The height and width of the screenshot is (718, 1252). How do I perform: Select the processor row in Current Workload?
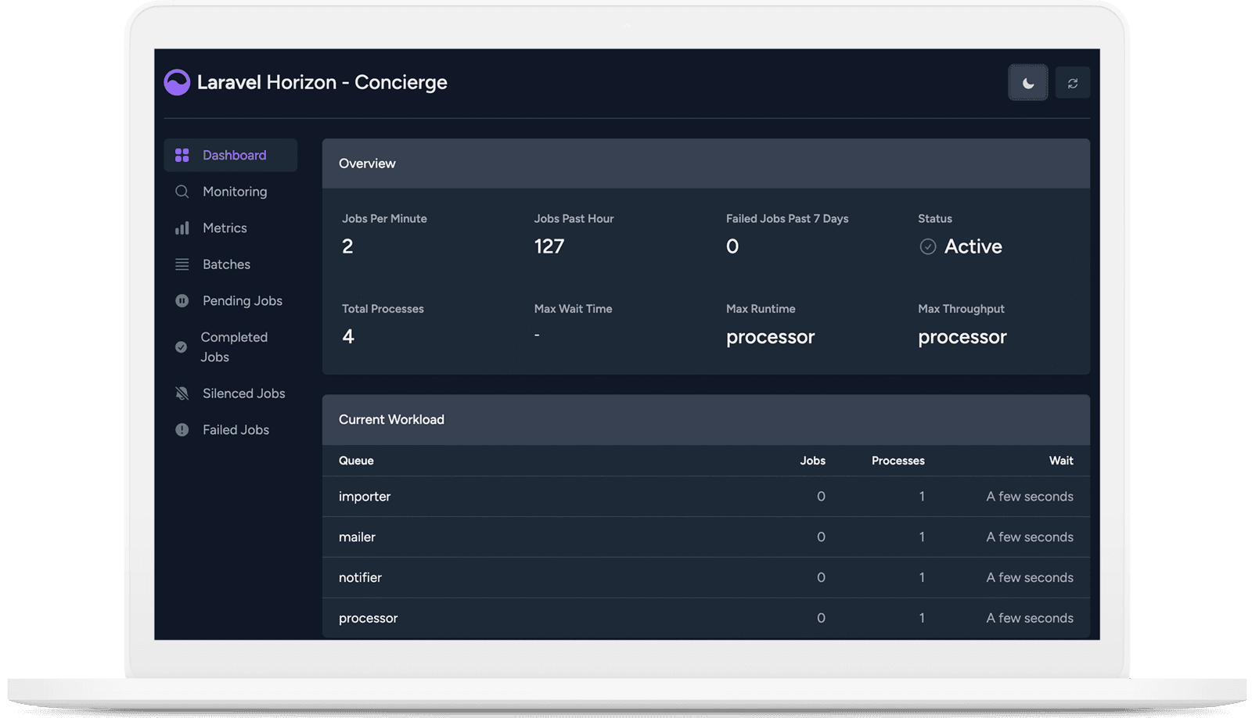(x=368, y=618)
